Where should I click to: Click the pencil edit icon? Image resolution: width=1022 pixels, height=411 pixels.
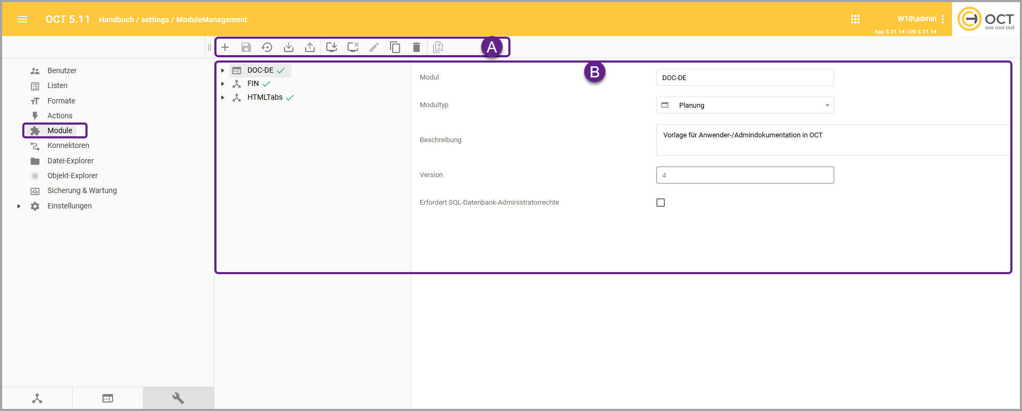(374, 47)
